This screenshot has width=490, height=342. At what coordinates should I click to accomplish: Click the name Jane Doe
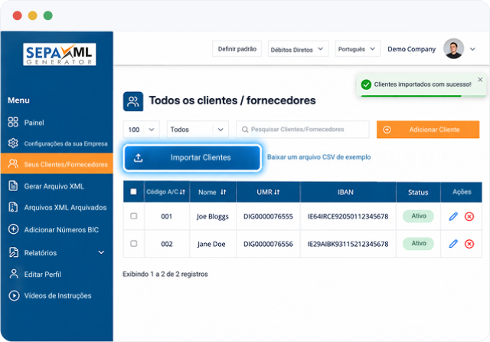click(x=211, y=244)
